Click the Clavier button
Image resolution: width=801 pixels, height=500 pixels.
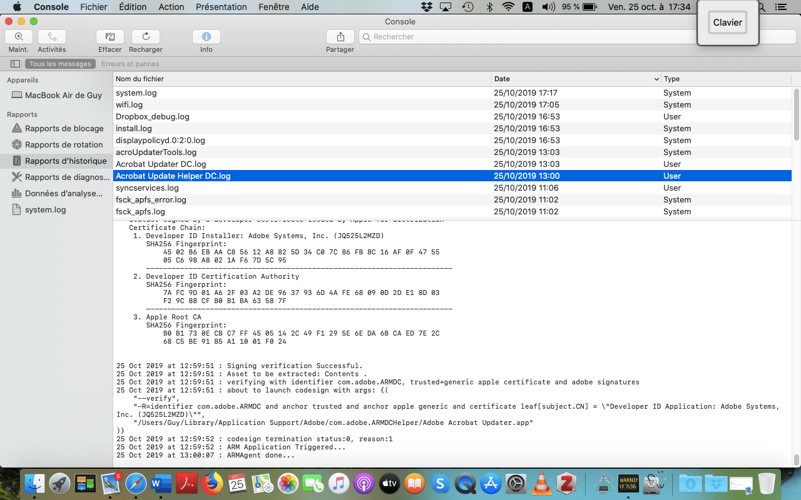click(728, 22)
